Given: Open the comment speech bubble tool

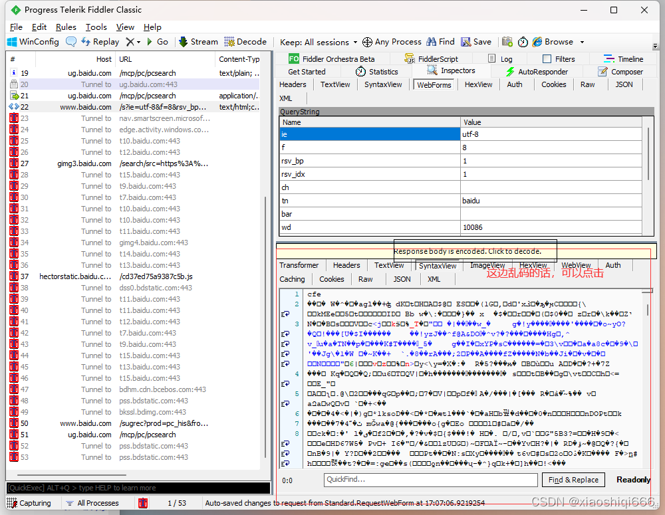Looking at the screenshot, I should (71, 42).
